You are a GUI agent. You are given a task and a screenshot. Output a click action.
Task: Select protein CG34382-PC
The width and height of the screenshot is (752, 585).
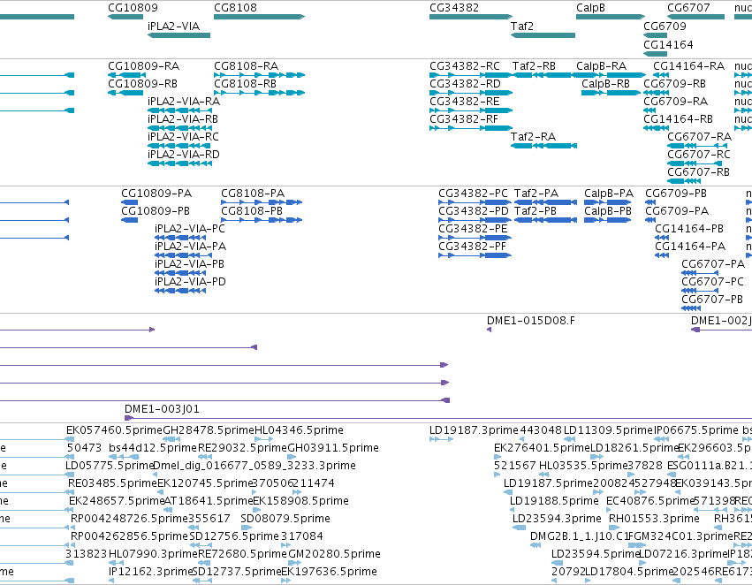coord(475,202)
